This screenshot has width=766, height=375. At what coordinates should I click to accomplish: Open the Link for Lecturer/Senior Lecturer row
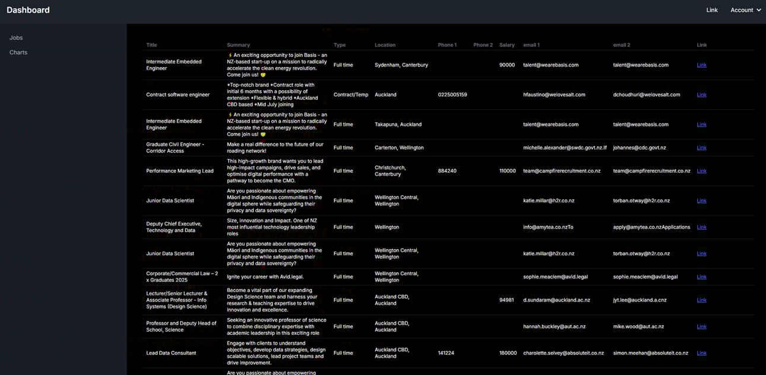click(701, 300)
